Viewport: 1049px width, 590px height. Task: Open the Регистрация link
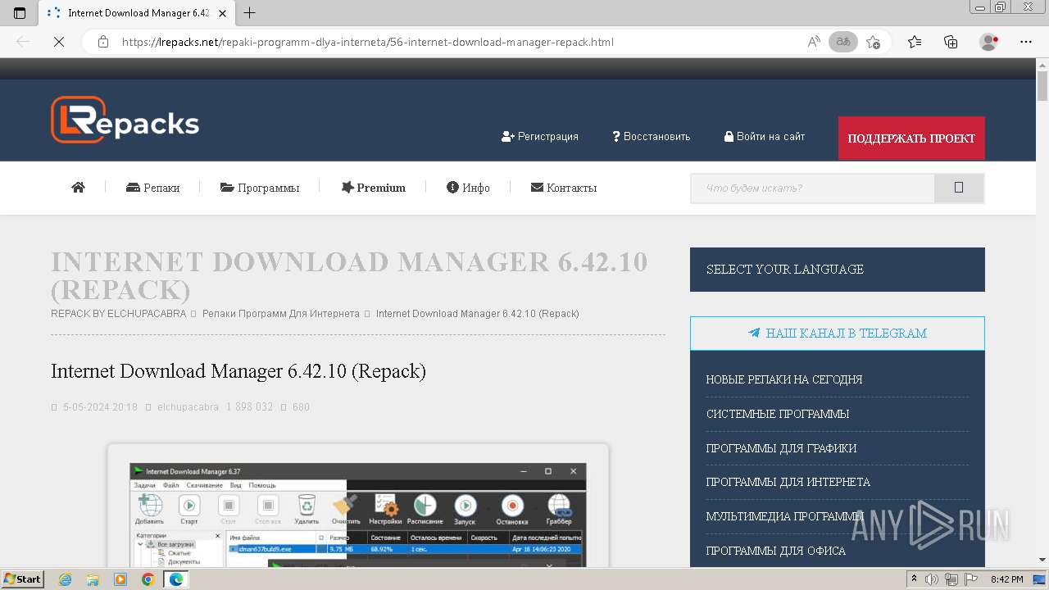pos(540,137)
